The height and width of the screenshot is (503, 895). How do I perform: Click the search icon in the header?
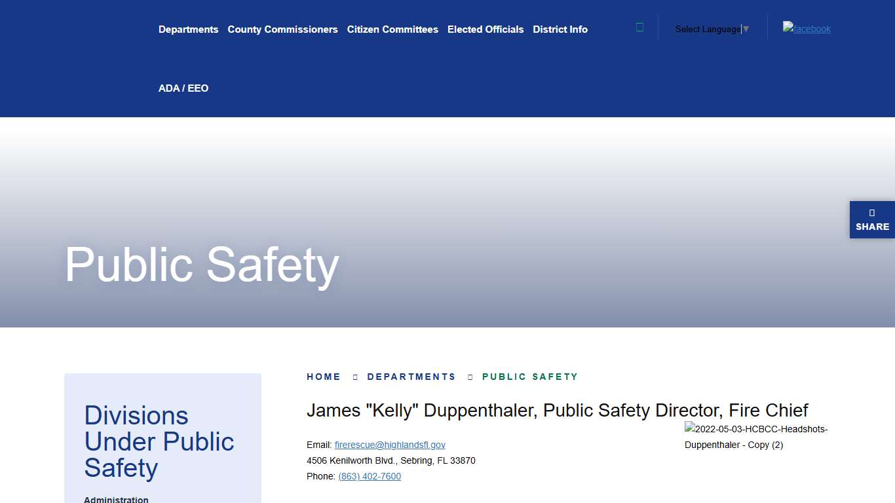639,28
